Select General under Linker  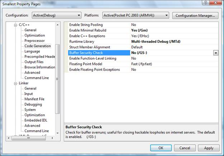(x=30, y=88)
